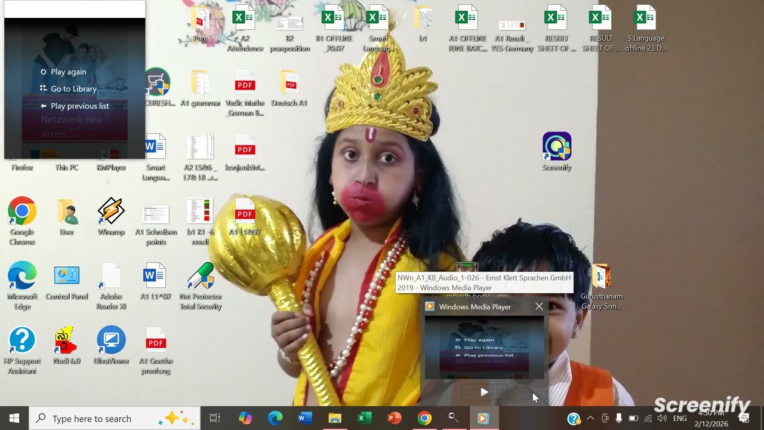Select the Winamp desktop shortcut
This screenshot has width=764, height=430.
[x=111, y=217]
